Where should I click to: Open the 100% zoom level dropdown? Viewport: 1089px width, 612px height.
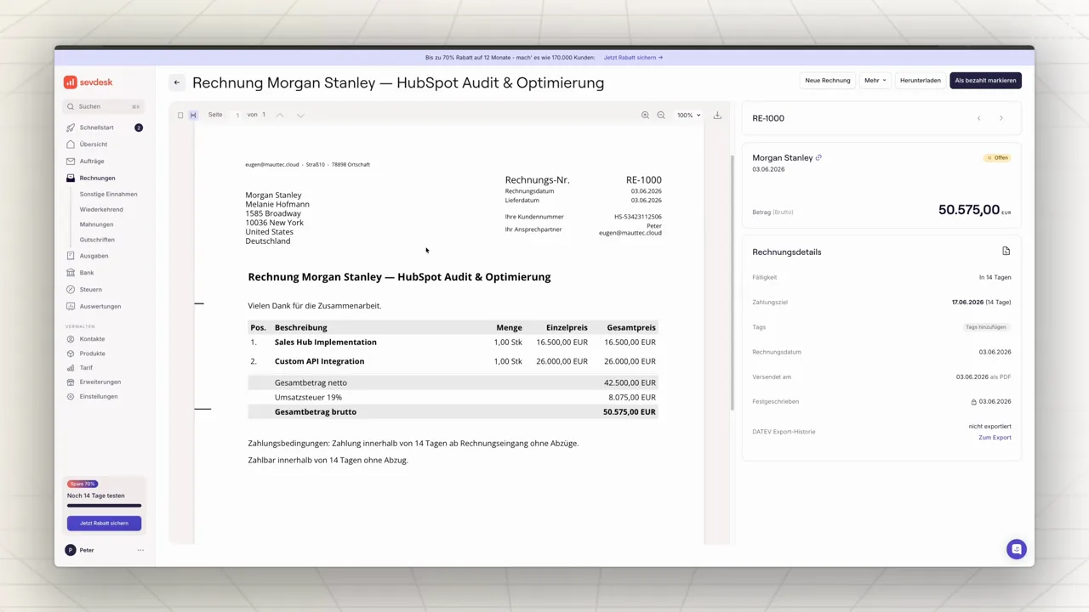[x=688, y=115]
